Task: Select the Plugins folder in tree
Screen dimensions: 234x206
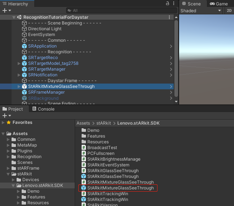Action: point(25,151)
